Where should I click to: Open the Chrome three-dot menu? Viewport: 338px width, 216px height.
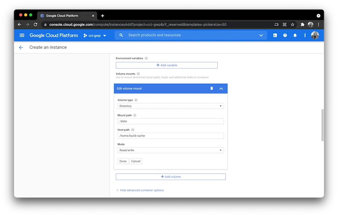click(318, 24)
